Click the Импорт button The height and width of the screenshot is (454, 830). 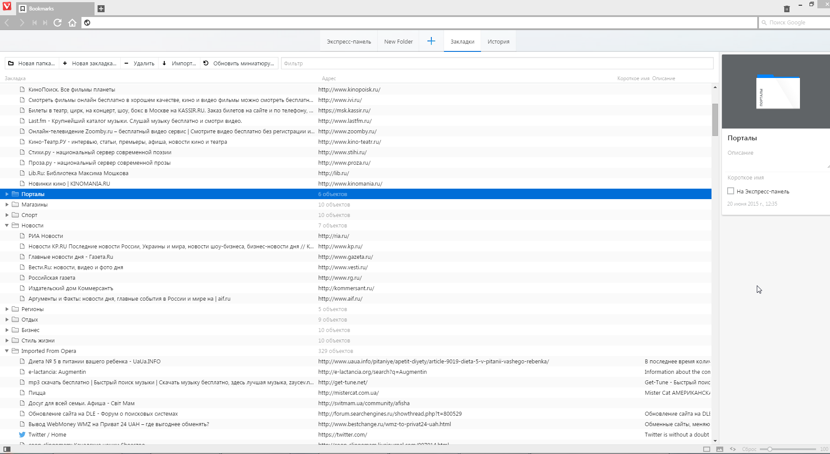180,63
